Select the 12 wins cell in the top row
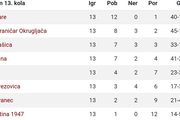180x120 pixels. point(114,17)
